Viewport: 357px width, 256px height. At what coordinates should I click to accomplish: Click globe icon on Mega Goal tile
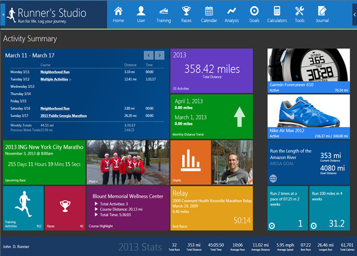pyautogui.click(x=273, y=178)
